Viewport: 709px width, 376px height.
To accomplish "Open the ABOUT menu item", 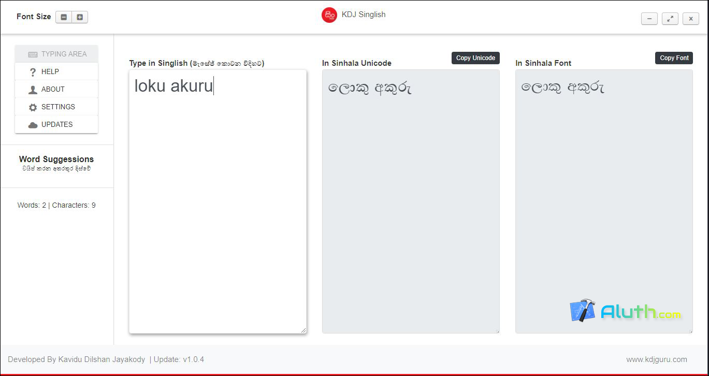I will click(x=56, y=89).
